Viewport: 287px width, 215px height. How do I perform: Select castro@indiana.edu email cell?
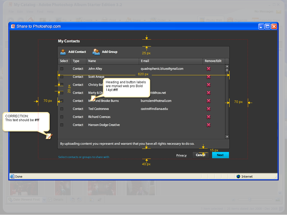pyautogui.click(x=154, y=109)
